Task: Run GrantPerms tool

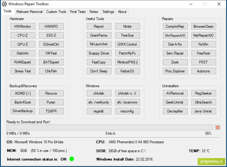Action: pos(99,35)
